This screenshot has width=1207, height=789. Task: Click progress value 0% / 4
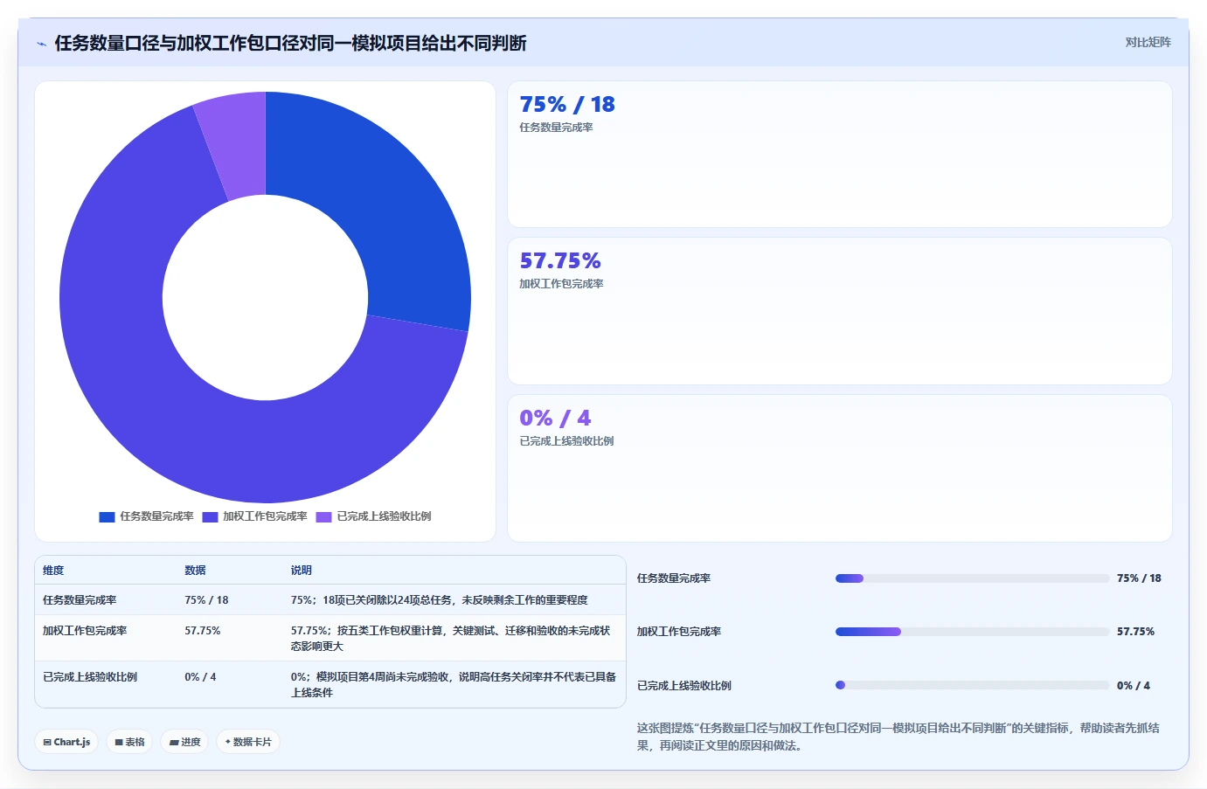pos(1134,686)
